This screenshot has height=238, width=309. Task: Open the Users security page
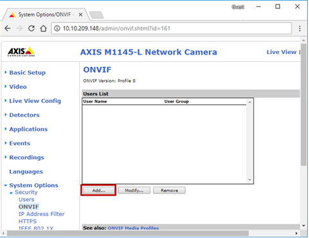(x=26, y=199)
